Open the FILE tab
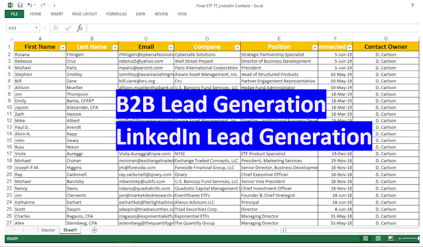423x247 pixels. (x=14, y=14)
